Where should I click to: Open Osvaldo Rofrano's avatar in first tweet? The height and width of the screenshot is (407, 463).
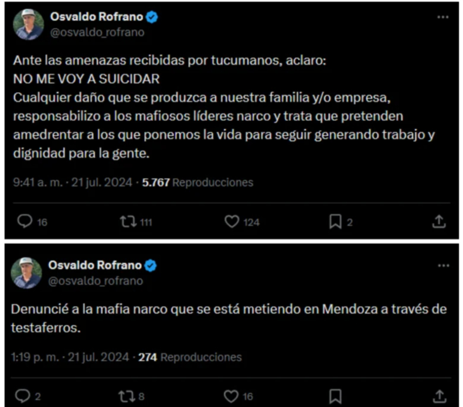29,25
